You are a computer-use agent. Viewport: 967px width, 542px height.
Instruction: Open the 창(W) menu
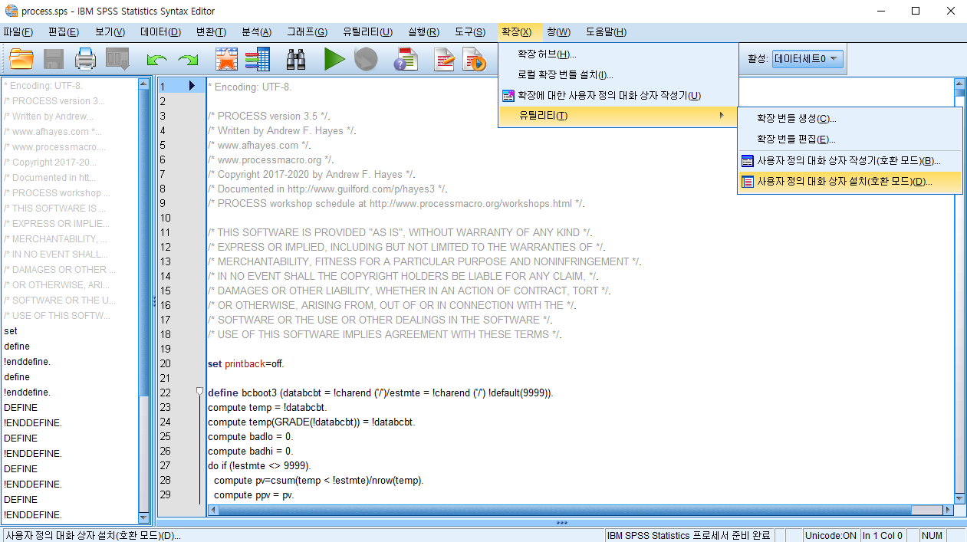pyautogui.click(x=558, y=31)
